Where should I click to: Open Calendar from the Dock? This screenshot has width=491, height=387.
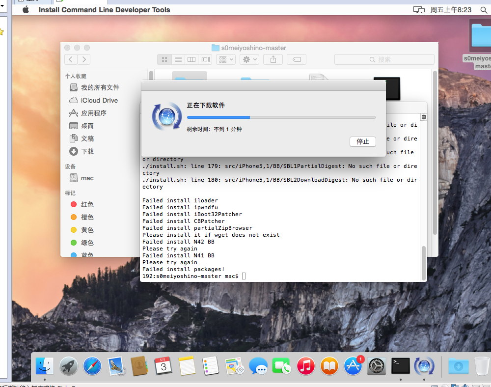(164, 366)
